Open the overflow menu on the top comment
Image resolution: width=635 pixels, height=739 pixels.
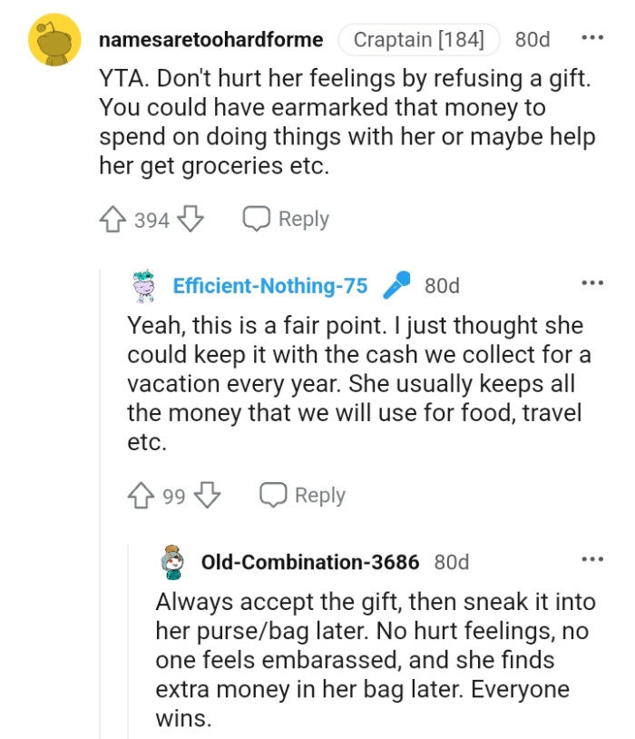(593, 37)
